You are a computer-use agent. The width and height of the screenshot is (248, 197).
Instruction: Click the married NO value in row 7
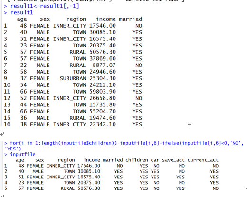tap(139, 65)
